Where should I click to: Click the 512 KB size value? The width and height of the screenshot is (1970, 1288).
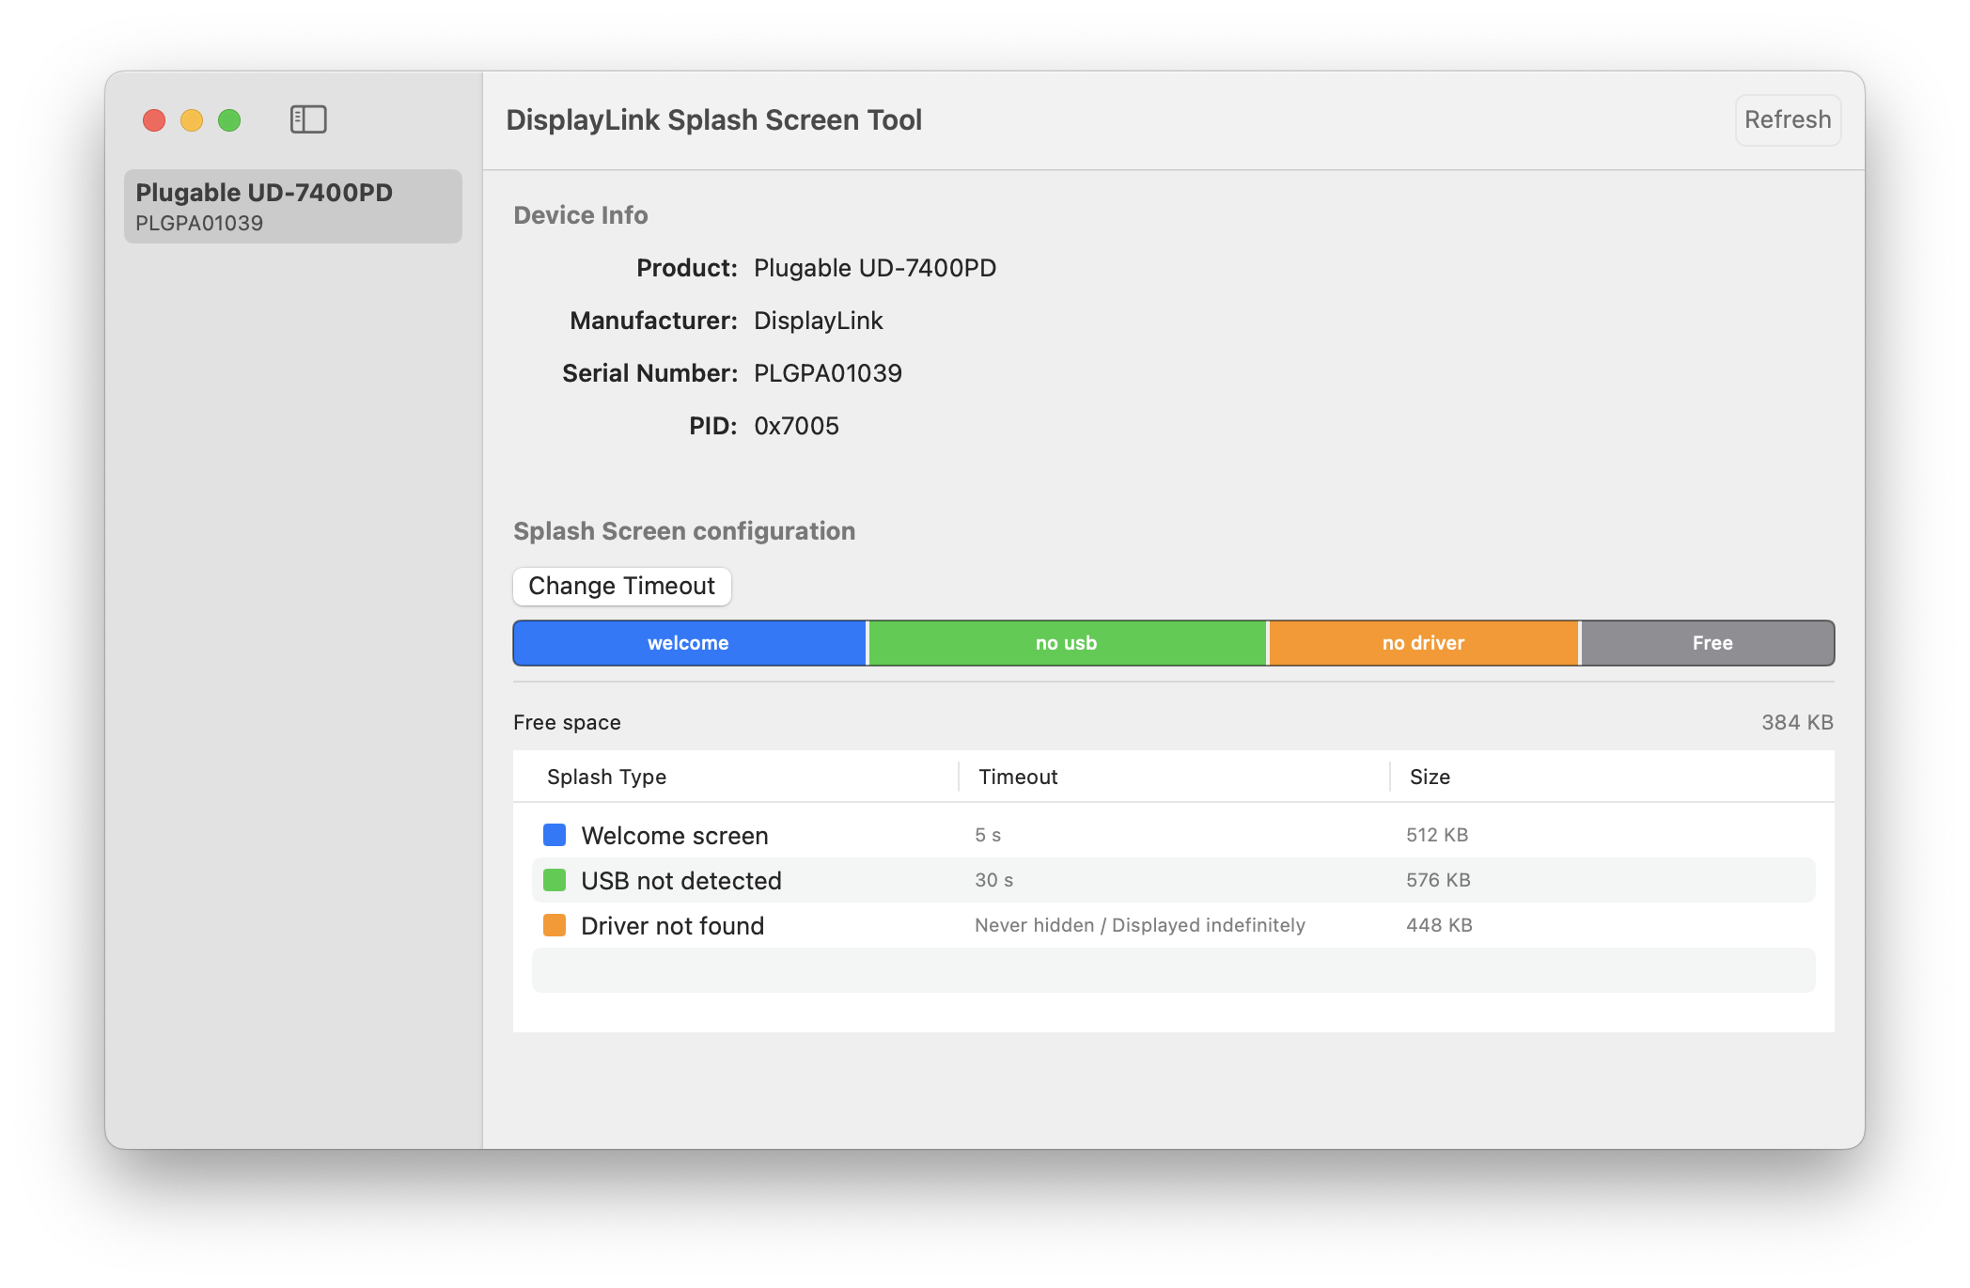[1437, 835]
